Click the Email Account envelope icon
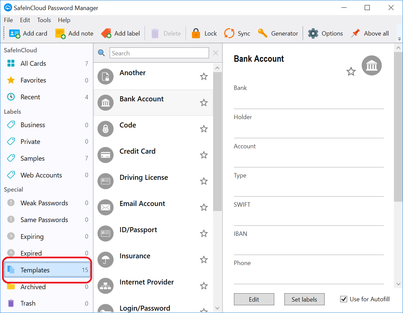 click(106, 207)
